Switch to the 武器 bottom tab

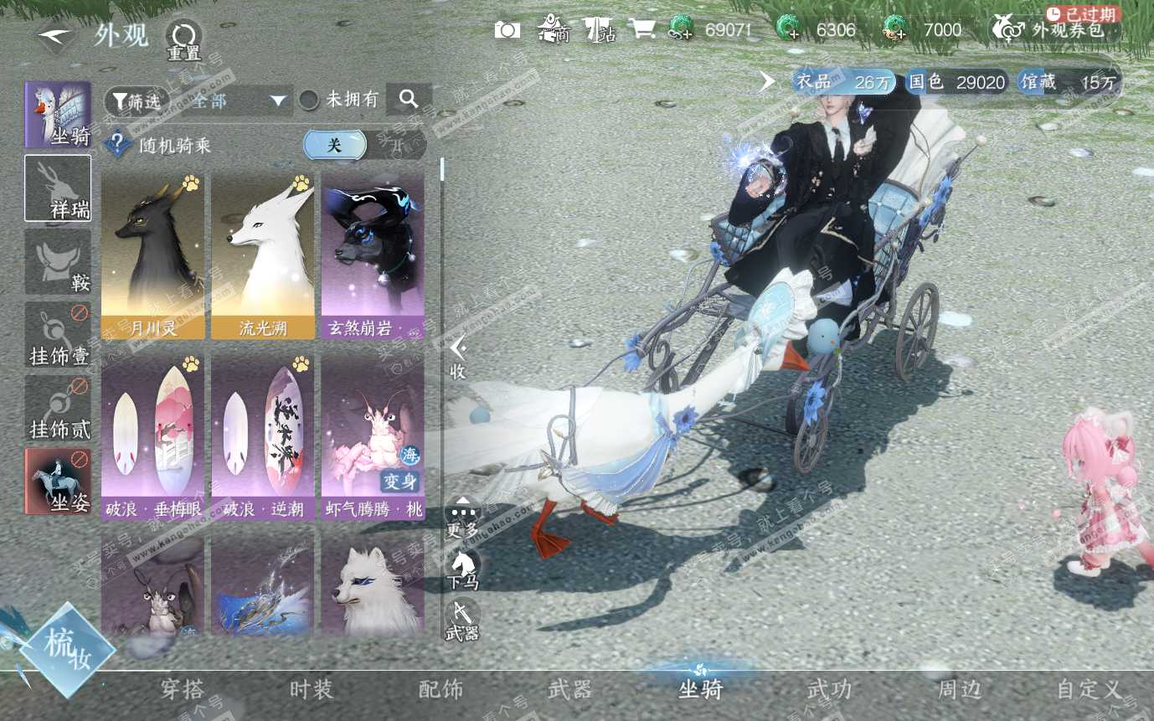pyautogui.click(x=570, y=690)
